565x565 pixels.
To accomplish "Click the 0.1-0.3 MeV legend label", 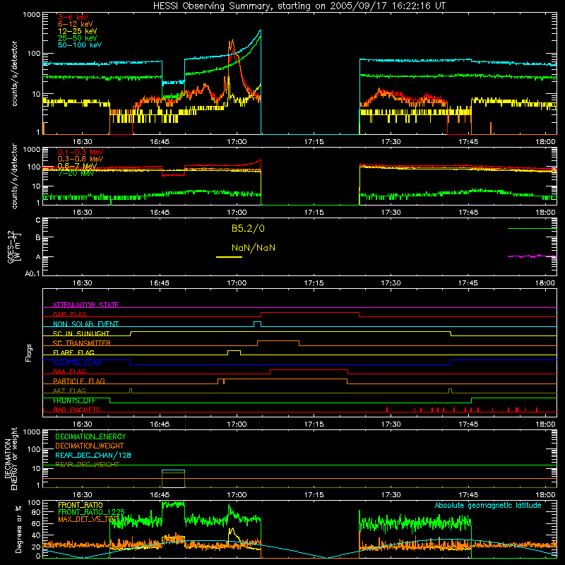I will (81, 152).
